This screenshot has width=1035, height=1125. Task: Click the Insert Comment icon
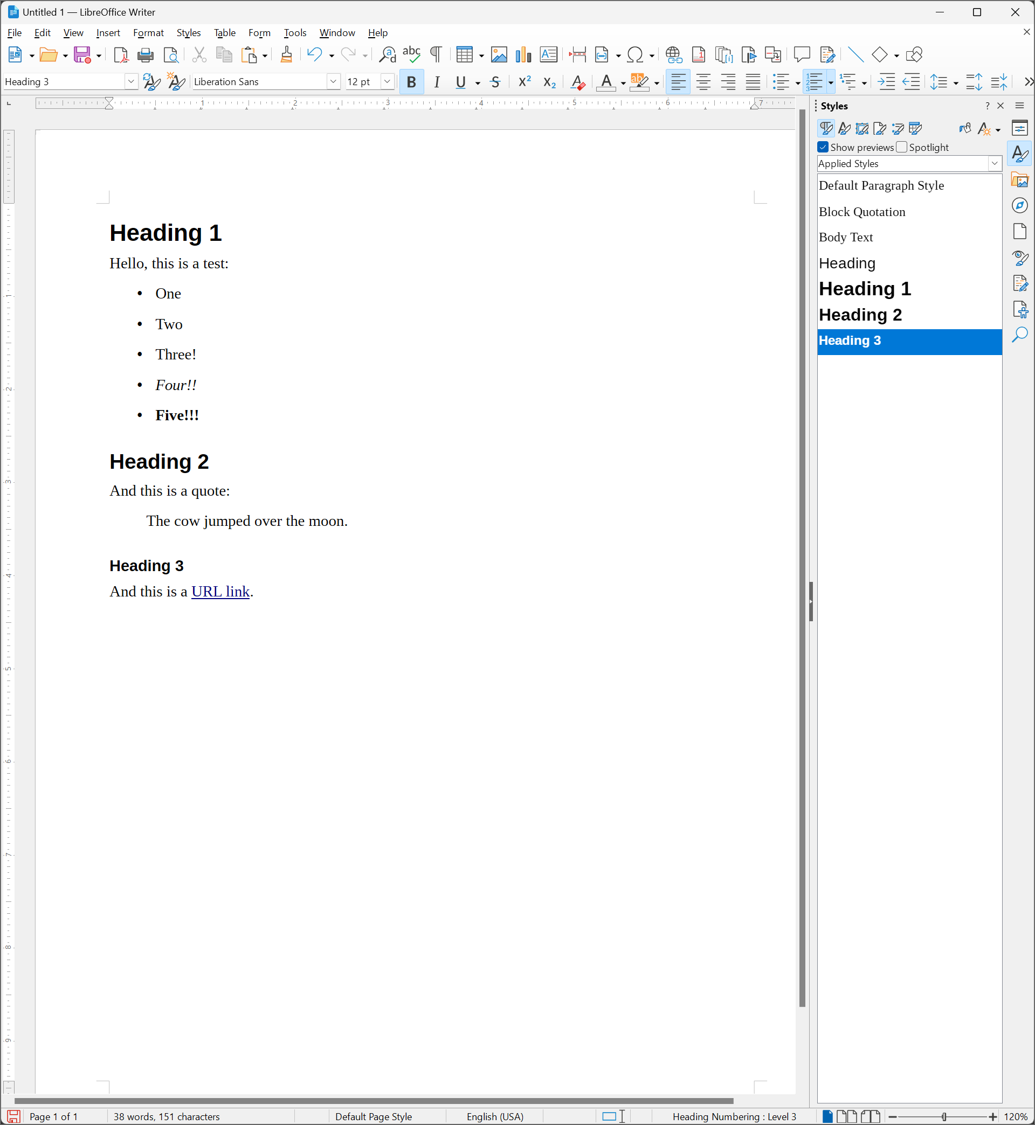tap(802, 55)
